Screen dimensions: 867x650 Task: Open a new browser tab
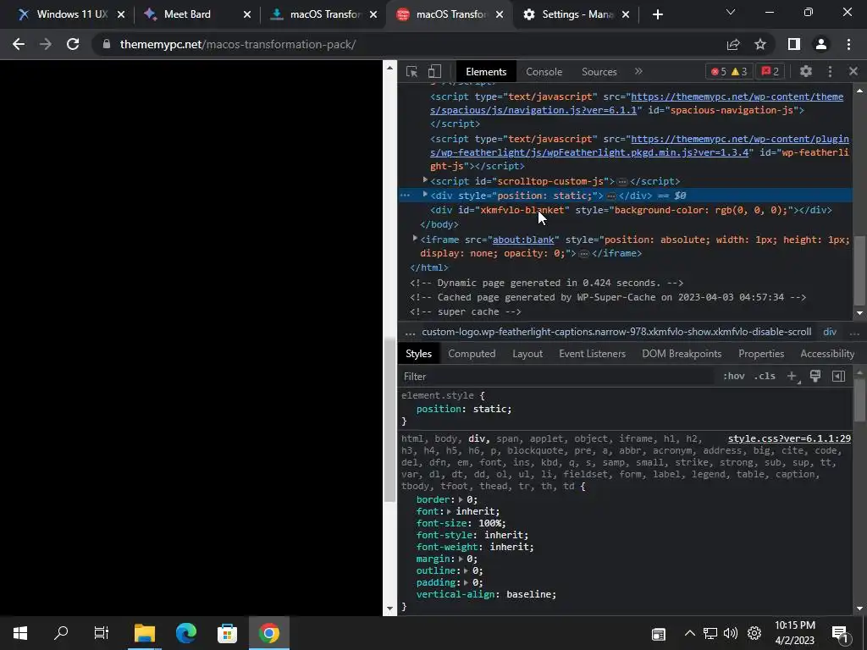point(657,14)
